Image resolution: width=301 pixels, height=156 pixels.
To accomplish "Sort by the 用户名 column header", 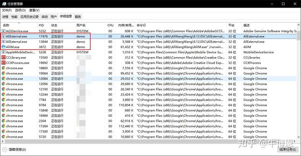I will (x=90, y=25).
